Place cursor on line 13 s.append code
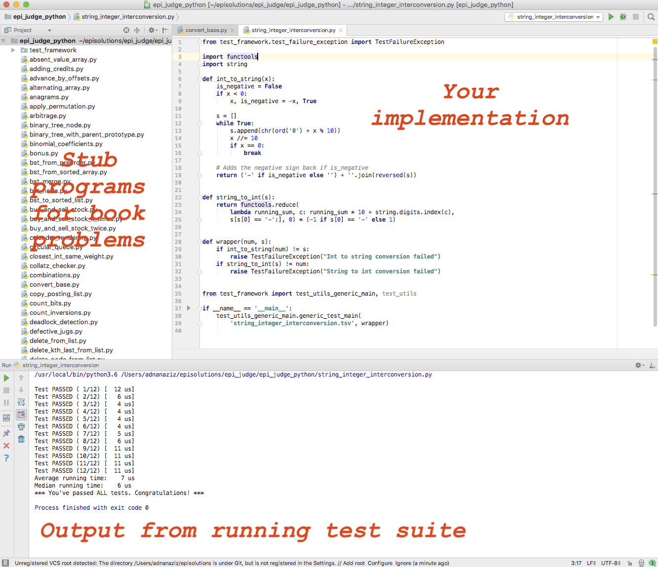 (x=285, y=131)
